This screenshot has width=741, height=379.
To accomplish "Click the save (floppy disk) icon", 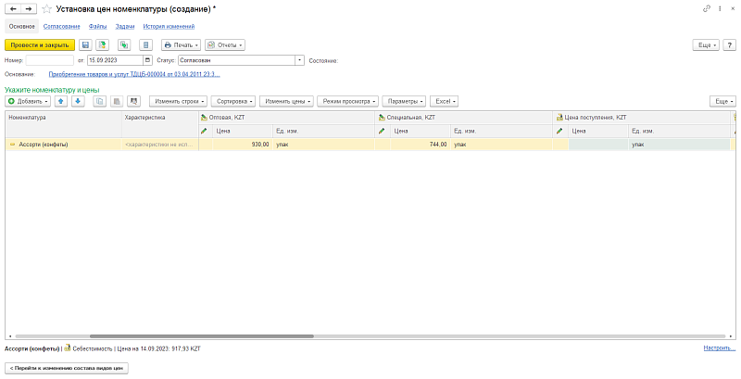I will tap(85, 44).
